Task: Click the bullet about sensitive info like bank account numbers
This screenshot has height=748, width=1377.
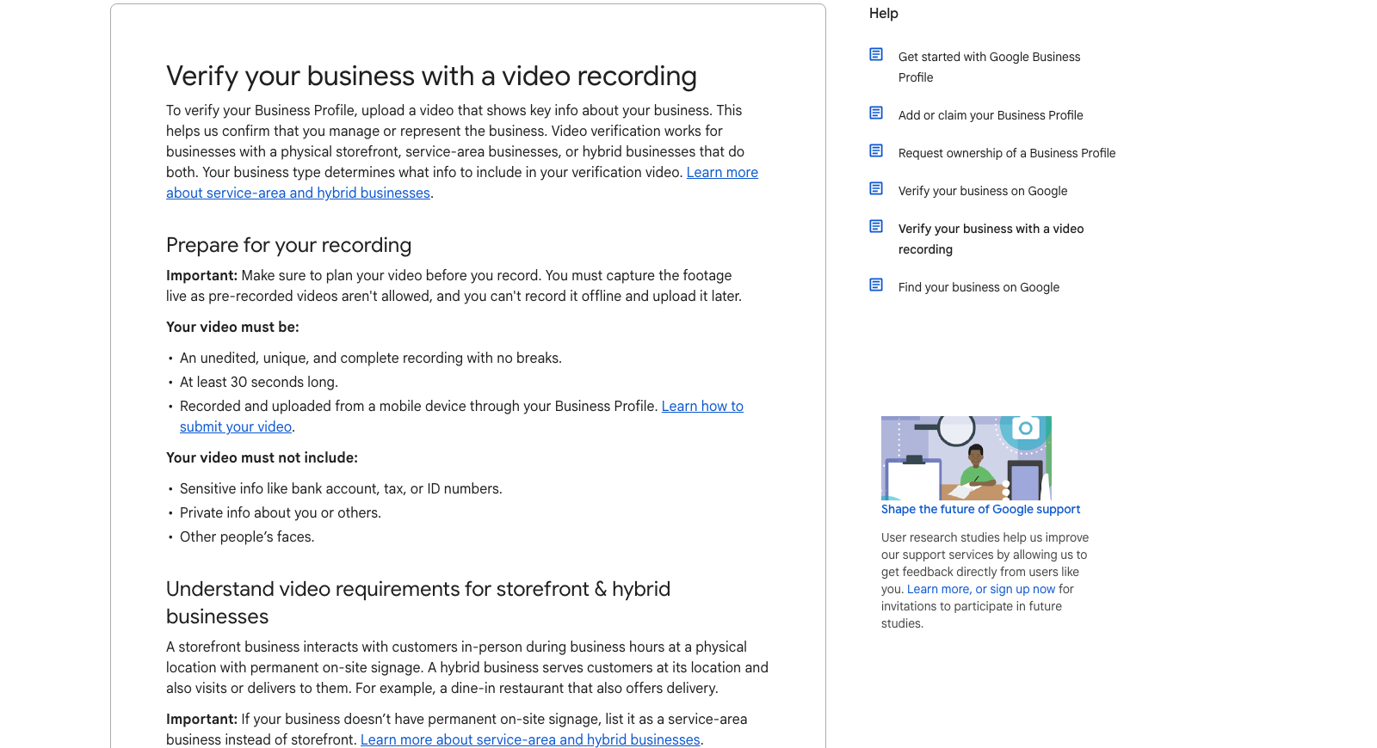Action: click(341, 488)
